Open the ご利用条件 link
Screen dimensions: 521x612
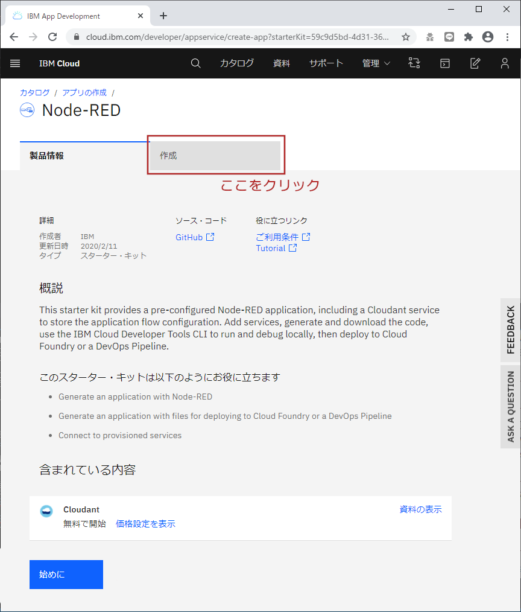(283, 237)
